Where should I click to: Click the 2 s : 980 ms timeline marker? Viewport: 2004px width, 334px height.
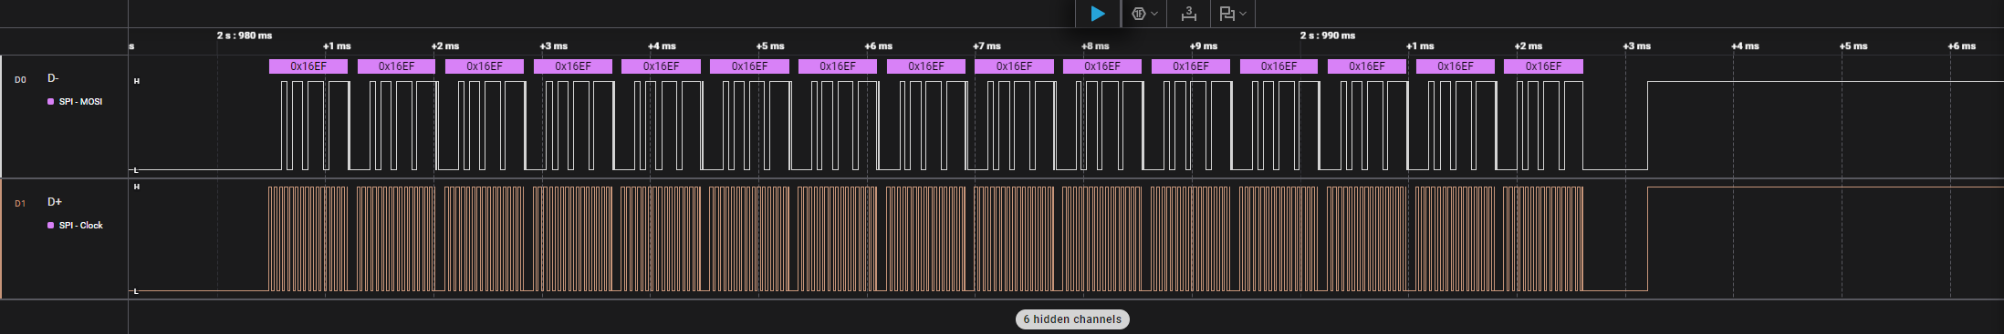click(x=245, y=35)
